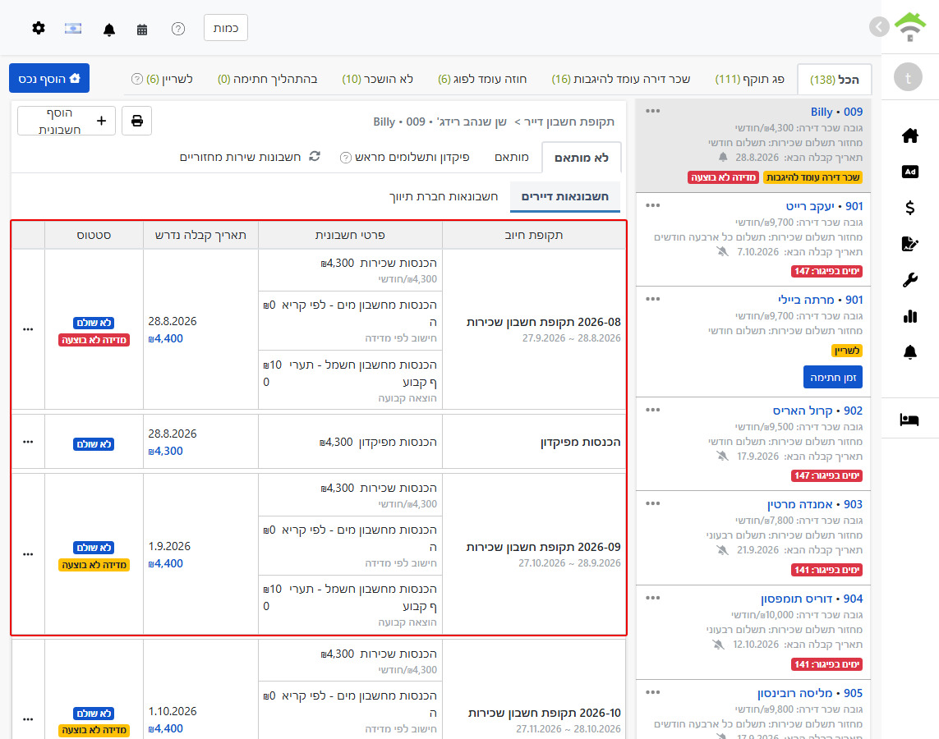Toggle muted bell on דוריס תומפסון card
Viewport: 939px width, 739px height.
[718, 645]
